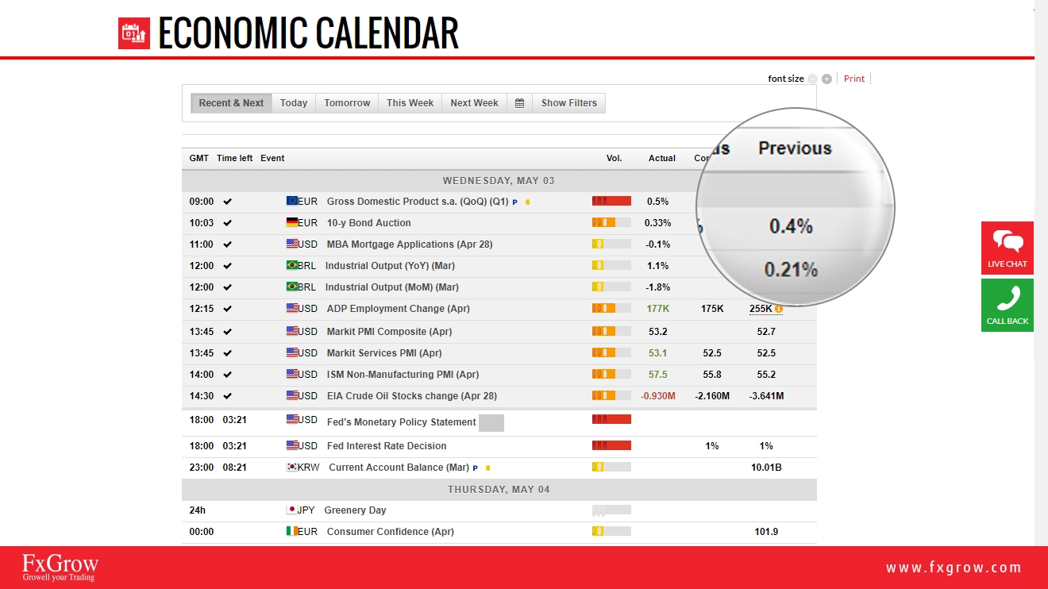Click the ADP Employment revised info icon
Screen dimensions: 1048x589
[x=779, y=309]
